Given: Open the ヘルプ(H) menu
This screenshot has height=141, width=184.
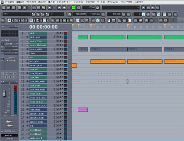Looking at the screenshot, I should coord(138,2).
